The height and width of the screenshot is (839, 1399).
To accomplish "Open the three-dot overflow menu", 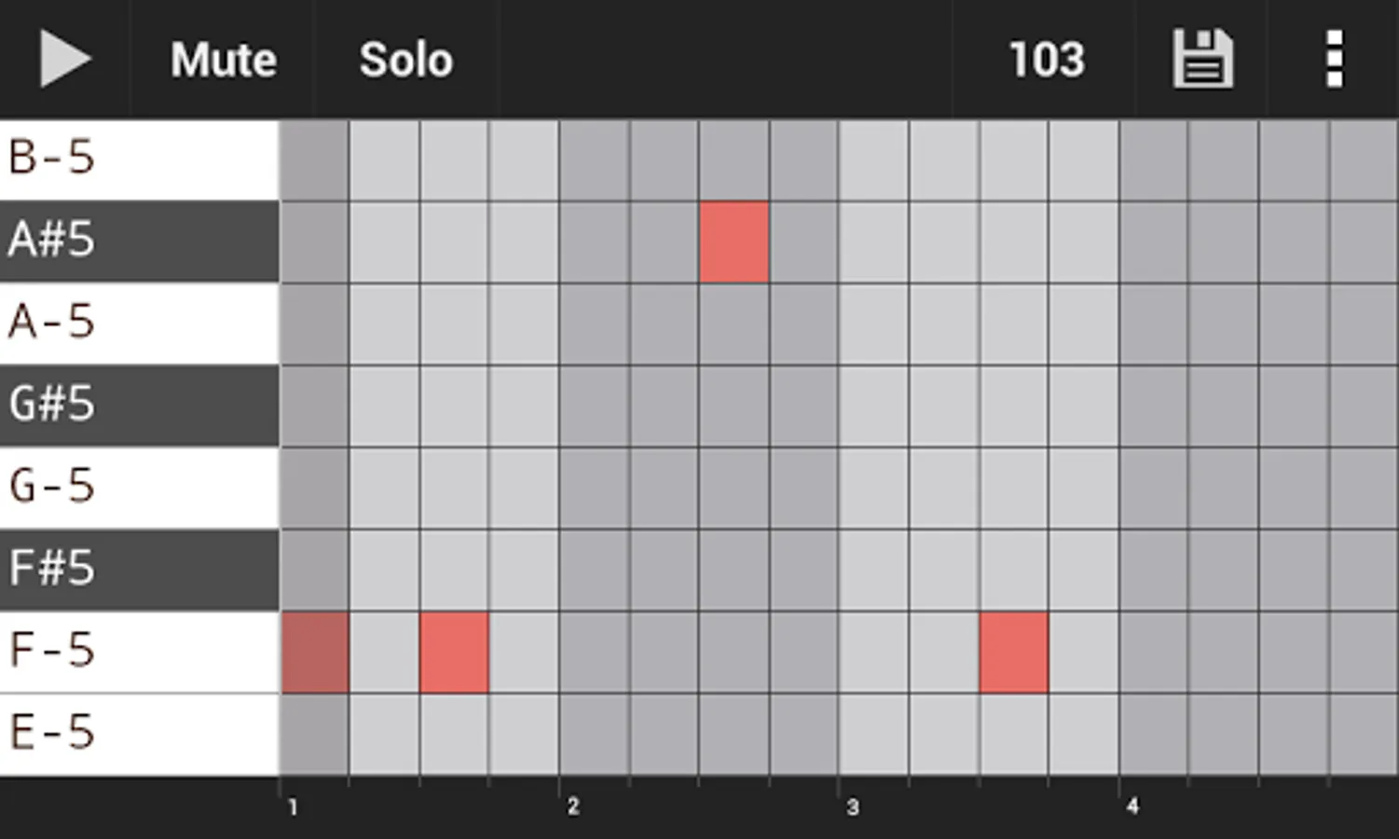I will [1334, 60].
